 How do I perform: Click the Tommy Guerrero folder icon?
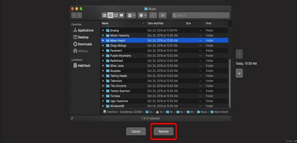[108, 91]
